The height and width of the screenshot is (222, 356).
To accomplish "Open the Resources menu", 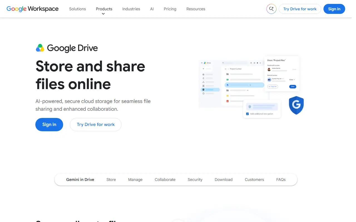I will pyautogui.click(x=196, y=9).
